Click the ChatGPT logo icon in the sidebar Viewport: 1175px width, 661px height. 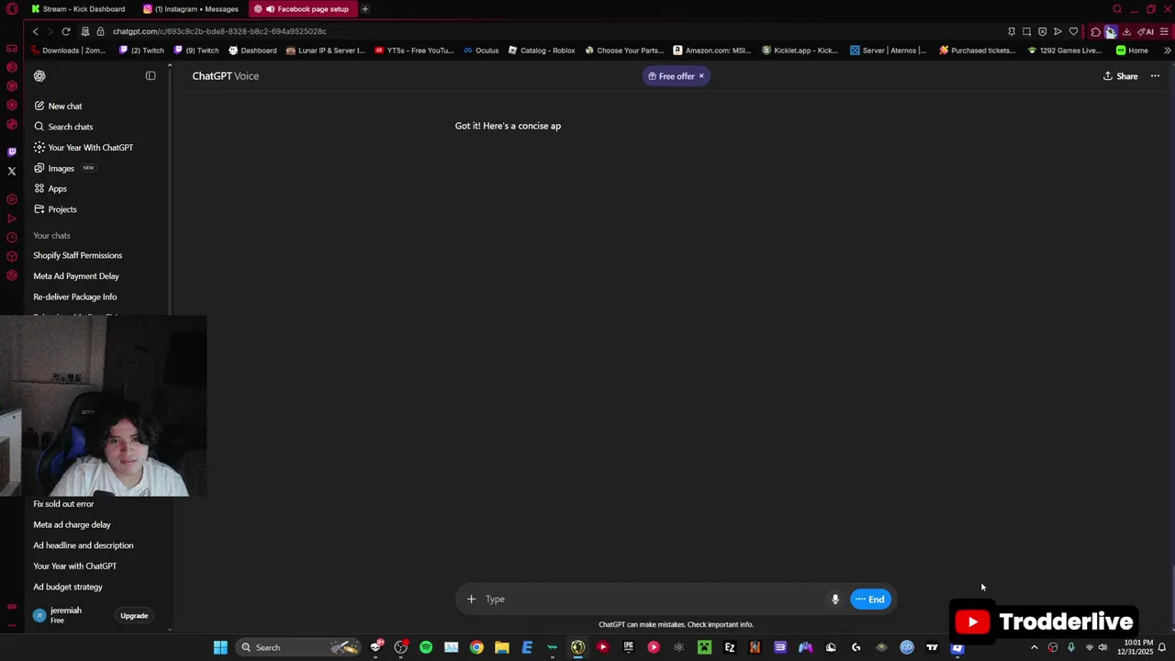click(x=39, y=76)
